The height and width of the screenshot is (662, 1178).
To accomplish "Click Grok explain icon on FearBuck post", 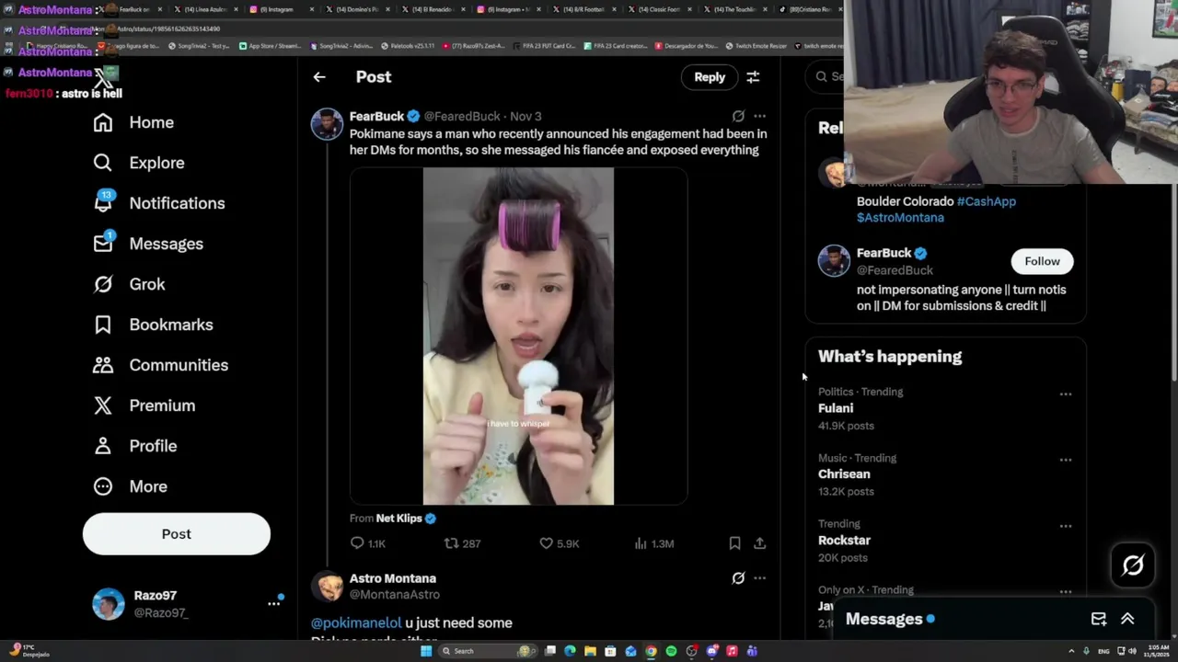I will click(738, 116).
